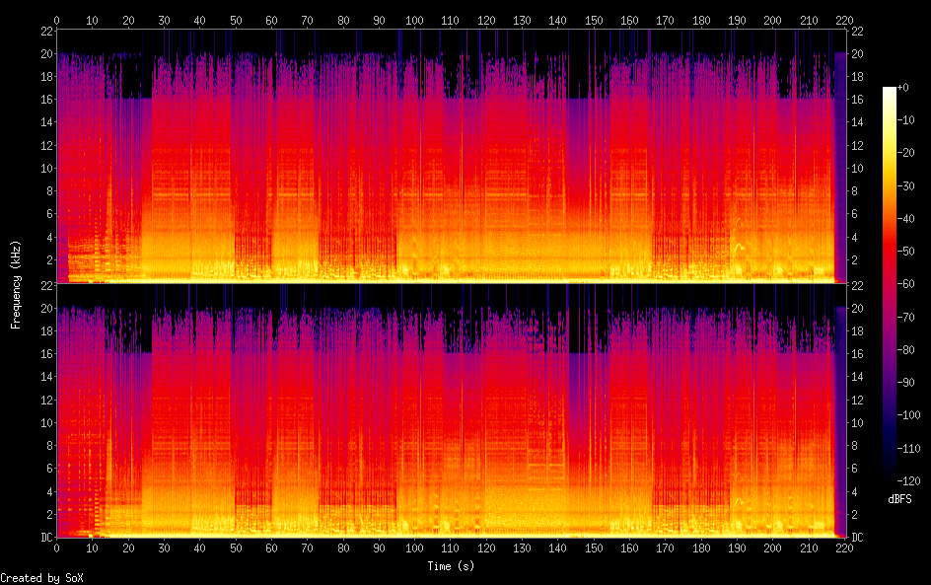Click the "Frequency (kHz)" vertical axis label

point(16,283)
